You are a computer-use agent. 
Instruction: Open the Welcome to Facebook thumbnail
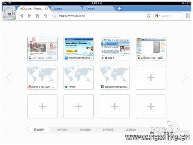point(115,77)
